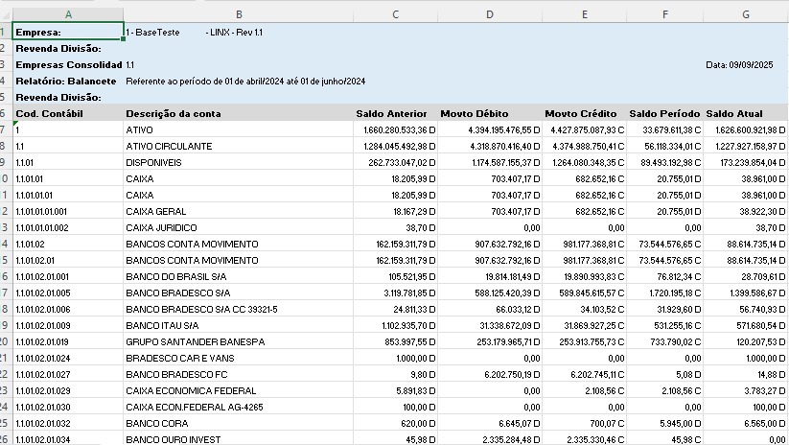Click the Movto Débito value '31.338.672,09 D'

(490, 325)
